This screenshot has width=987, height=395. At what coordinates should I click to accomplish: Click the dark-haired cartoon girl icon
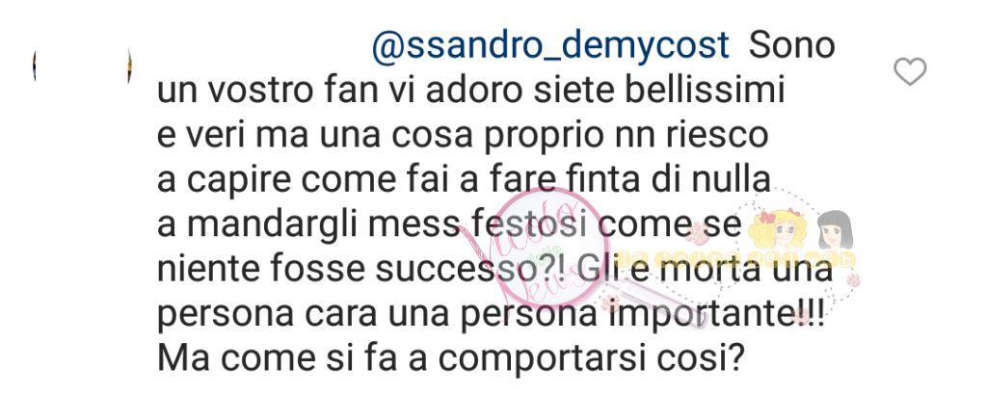pyautogui.click(x=836, y=229)
